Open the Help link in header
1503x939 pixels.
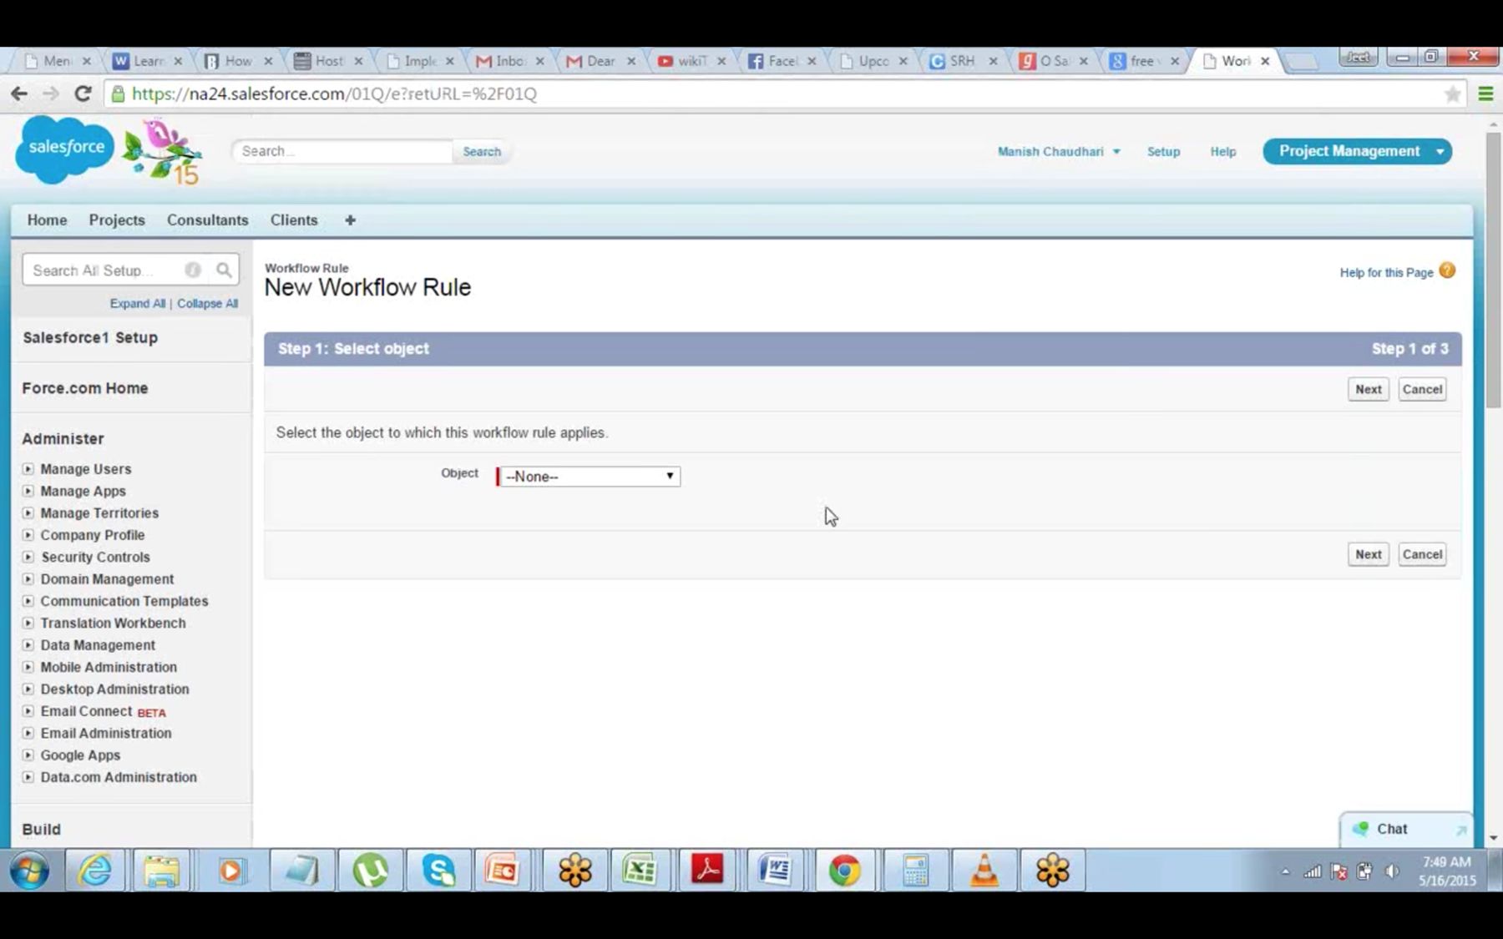[1222, 151]
